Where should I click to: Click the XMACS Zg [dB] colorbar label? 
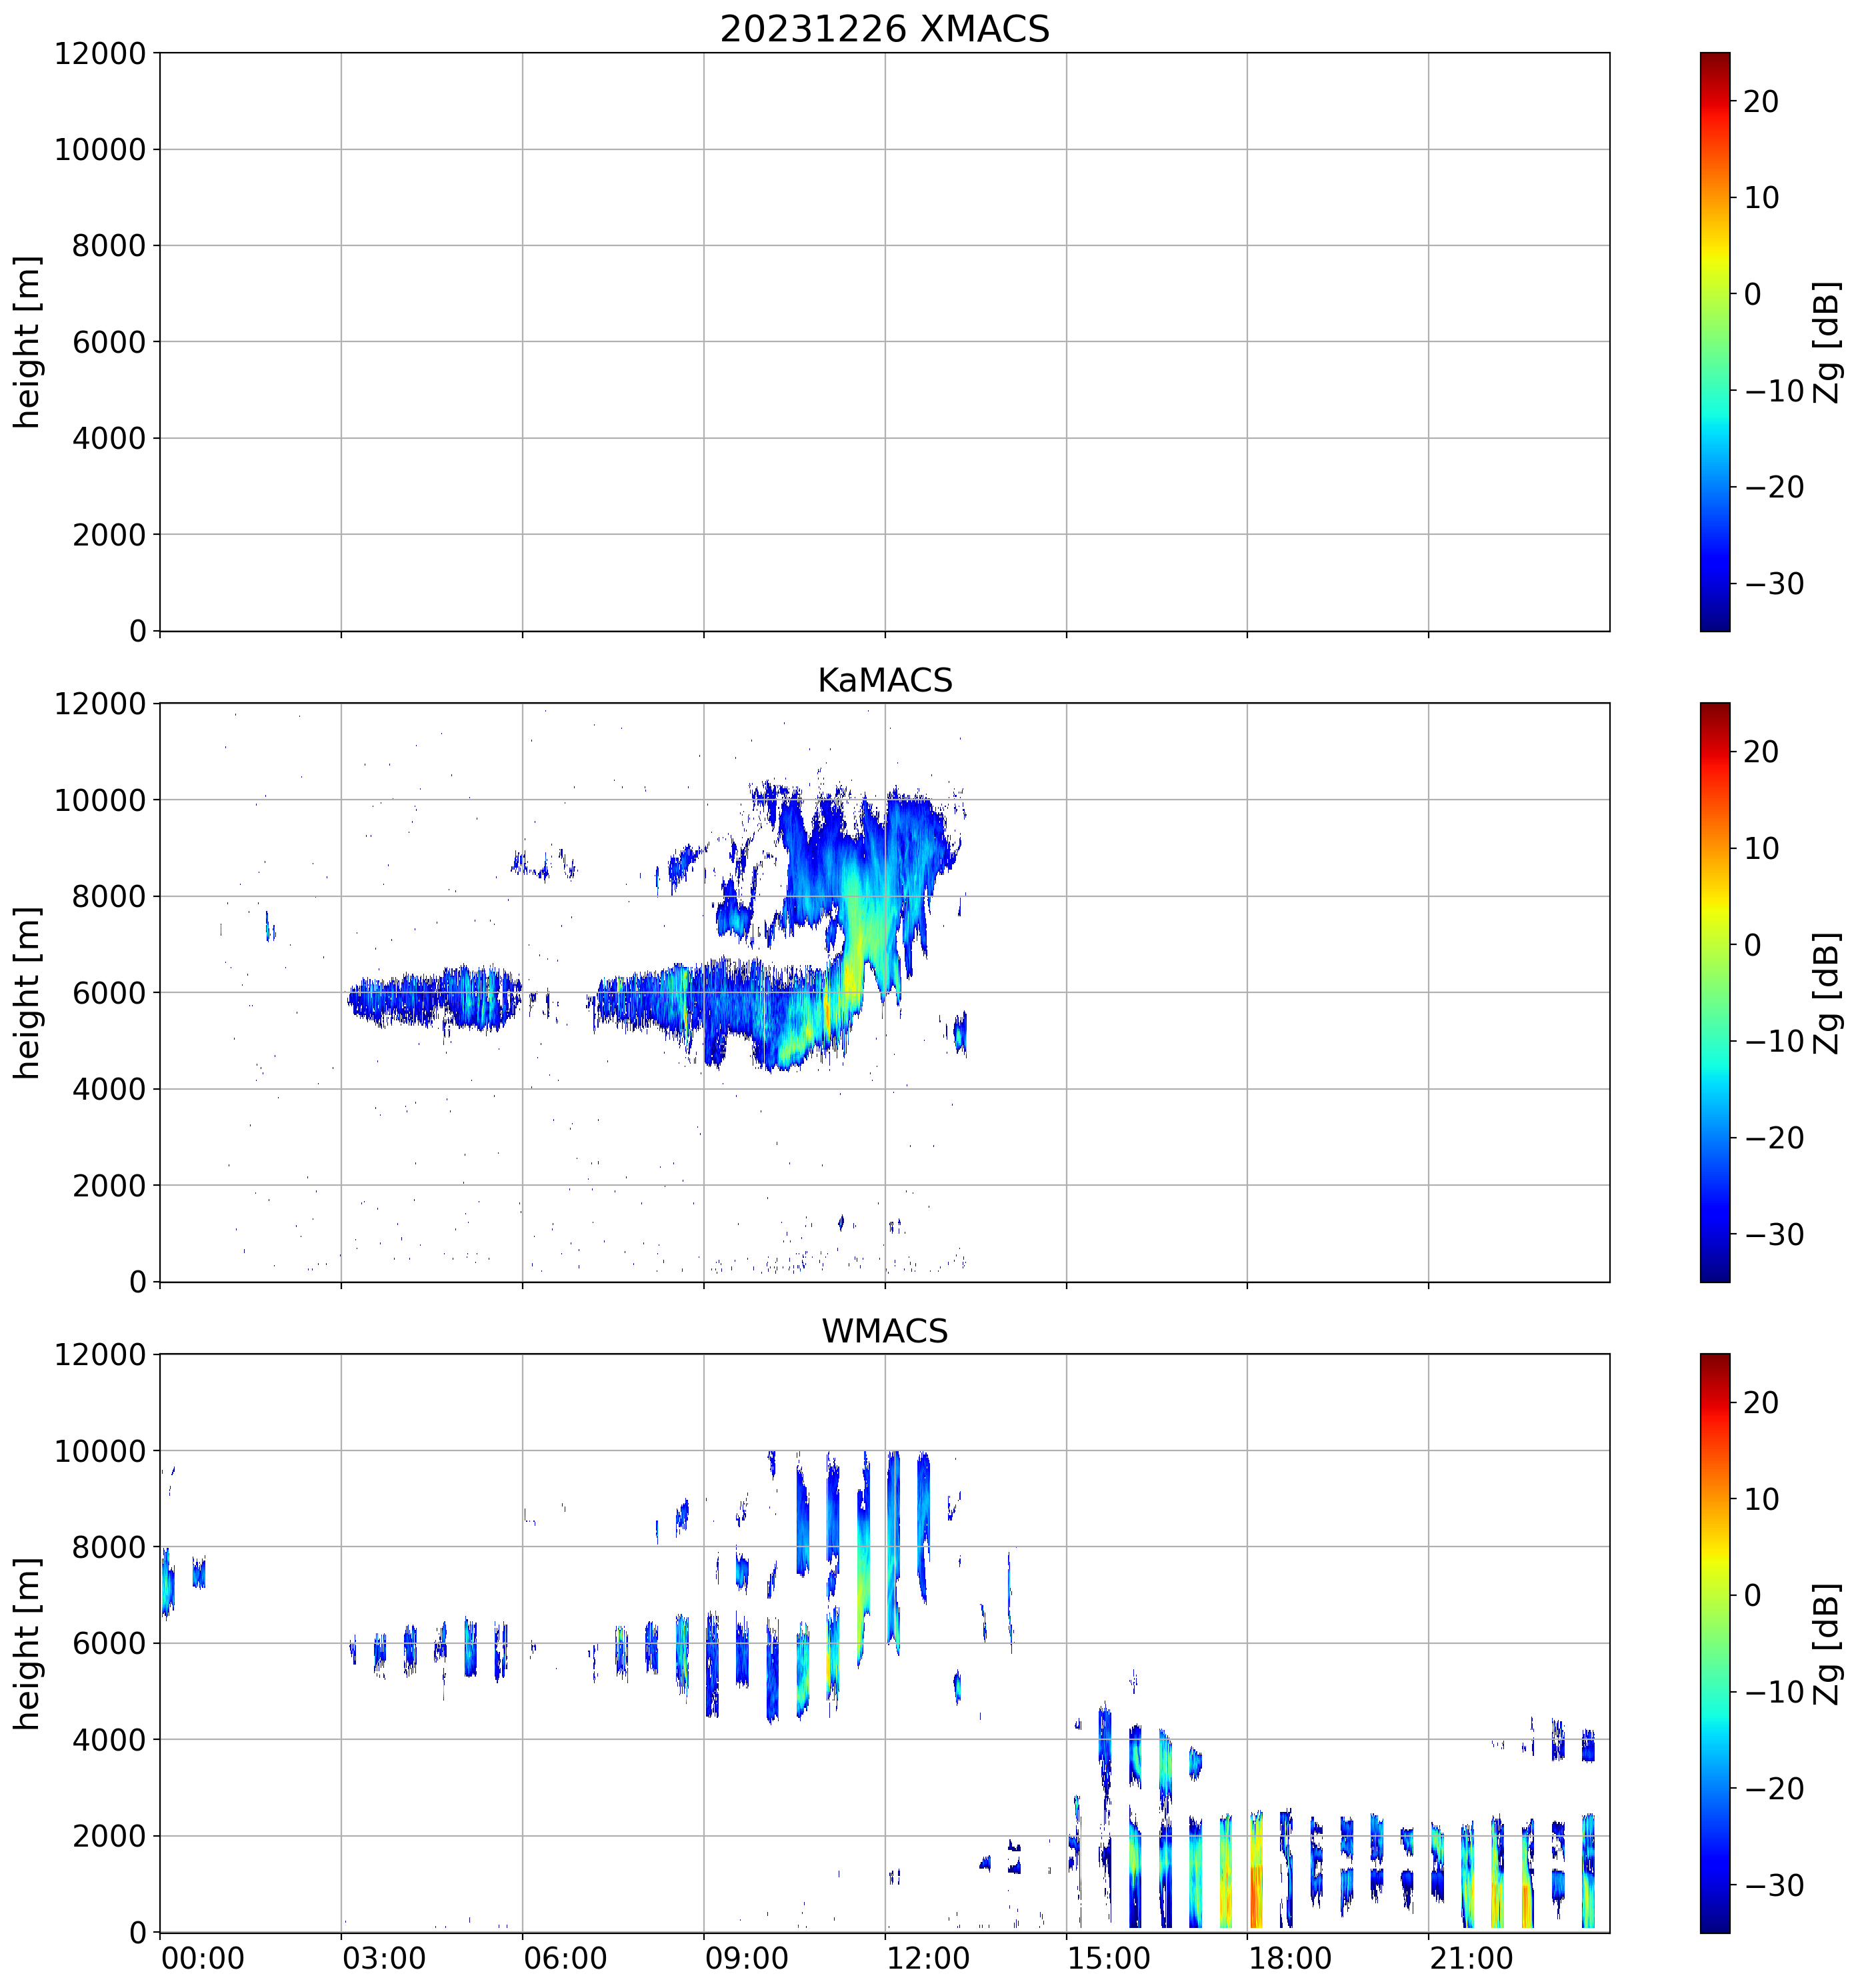pyautogui.click(x=1826, y=342)
